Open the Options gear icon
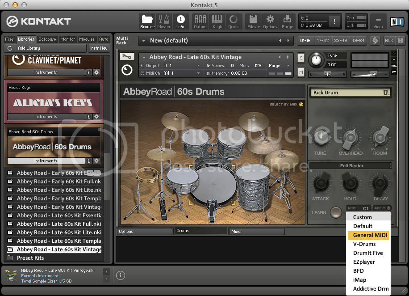 (270, 21)
